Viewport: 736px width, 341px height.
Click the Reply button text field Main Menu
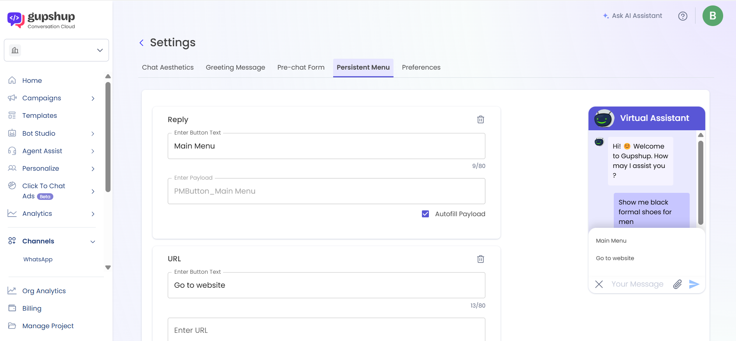coord(326,146)
